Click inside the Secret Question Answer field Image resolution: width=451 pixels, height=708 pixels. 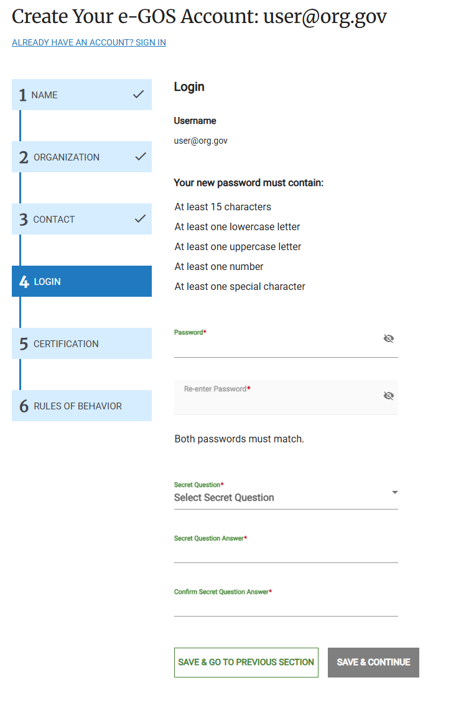286,554
